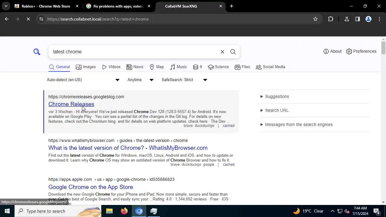386x217 pixels.
Task: View site information icon in address bar
Action: [41, 19]
